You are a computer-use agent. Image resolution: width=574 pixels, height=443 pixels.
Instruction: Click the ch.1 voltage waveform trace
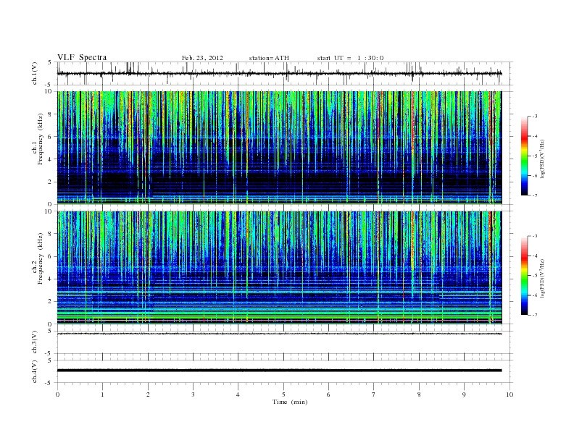279,73
